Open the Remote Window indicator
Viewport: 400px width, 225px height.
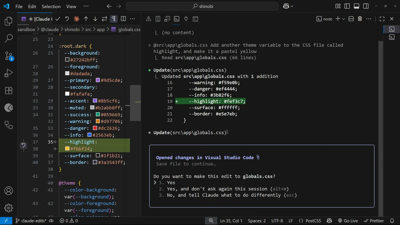click(x=6, y=221)
